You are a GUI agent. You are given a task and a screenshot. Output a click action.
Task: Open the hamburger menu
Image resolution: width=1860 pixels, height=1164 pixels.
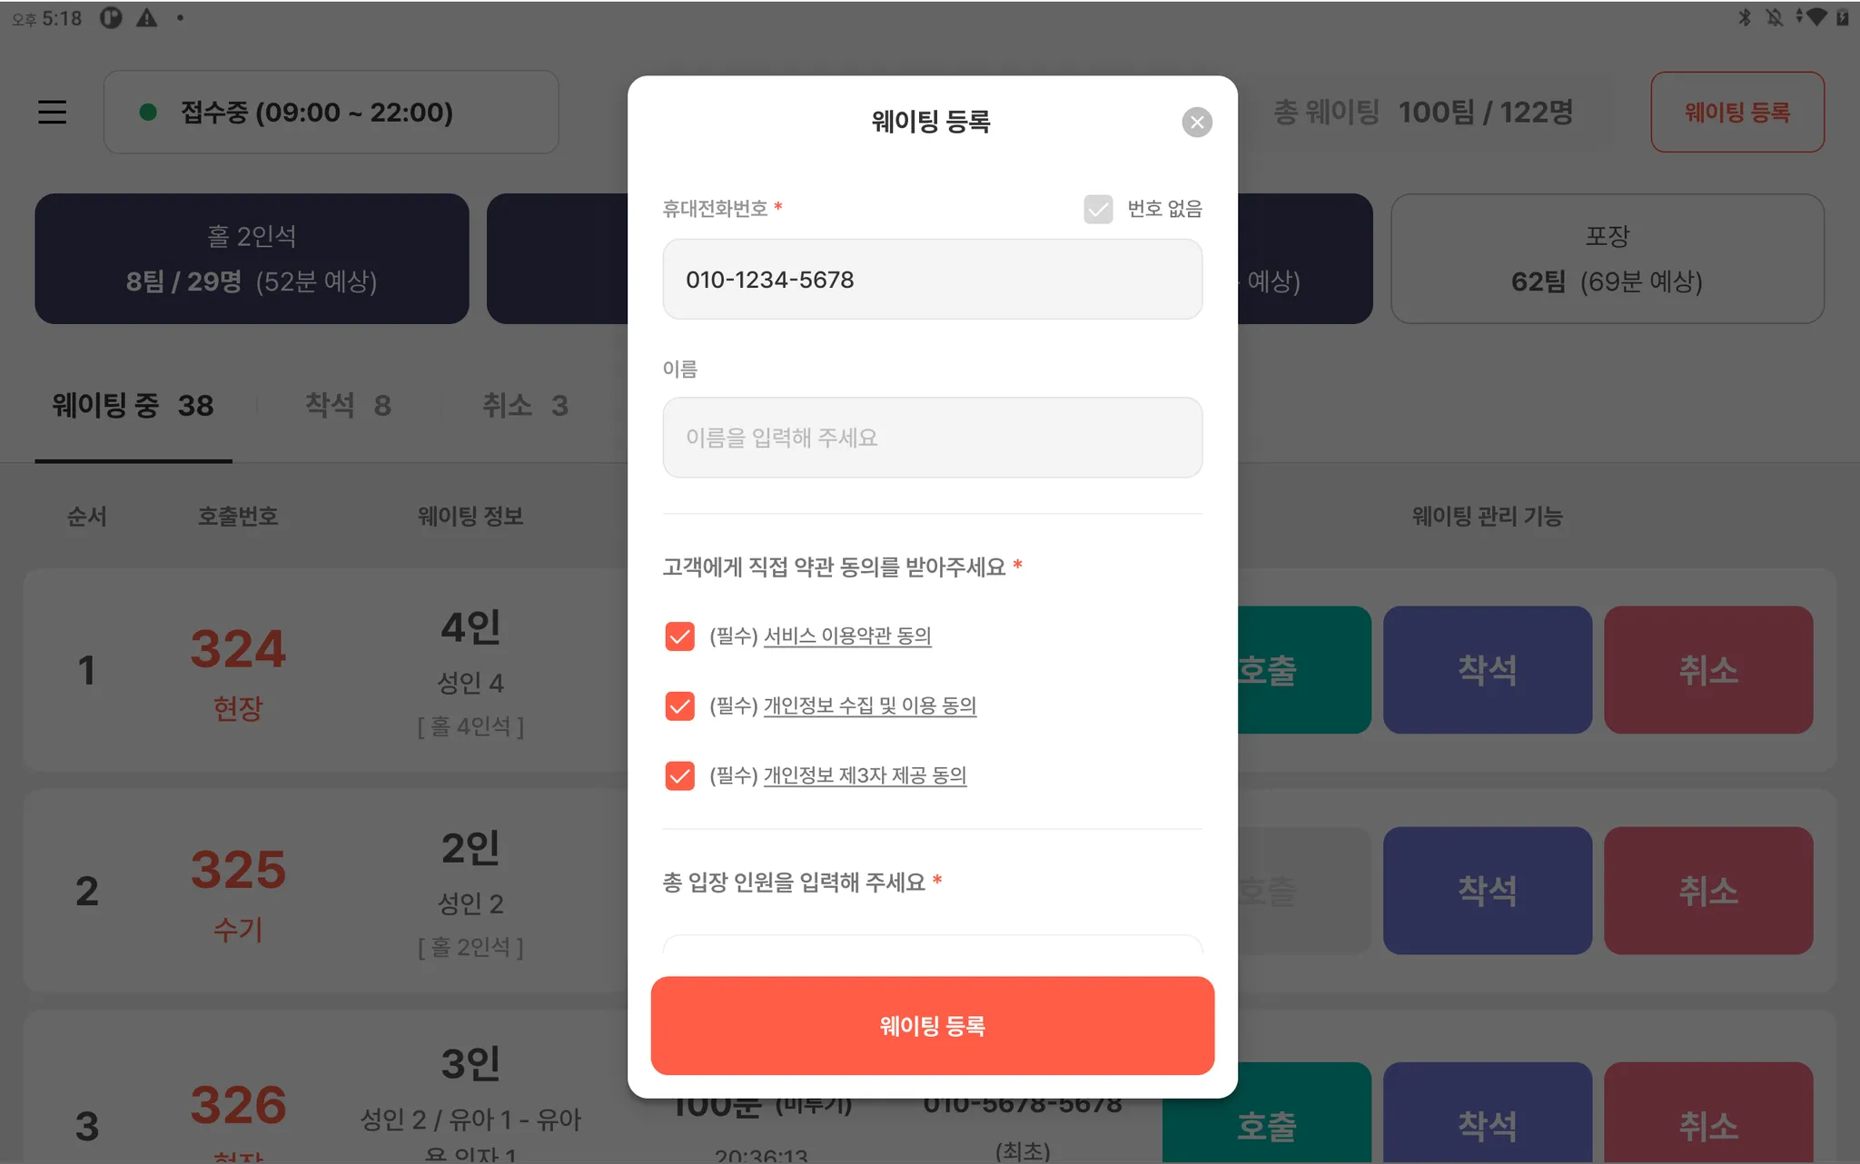(x=52, y=112)
